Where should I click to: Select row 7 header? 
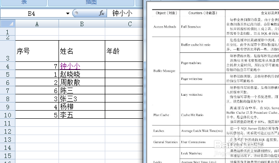click(x=7, y=91)
